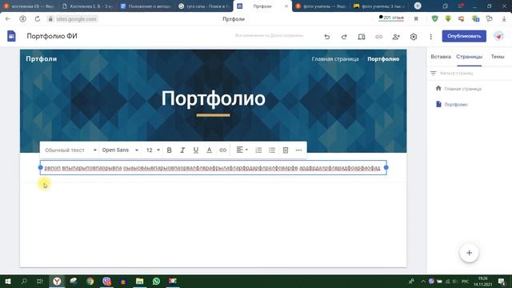Open site settings gear
Screen dimensions: 512x288
[414, 37]
